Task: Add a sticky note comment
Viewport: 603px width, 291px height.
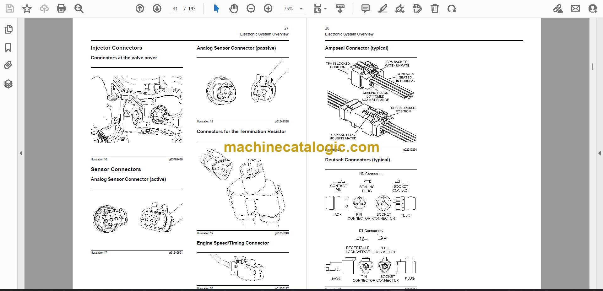Action: coord(366,8)
